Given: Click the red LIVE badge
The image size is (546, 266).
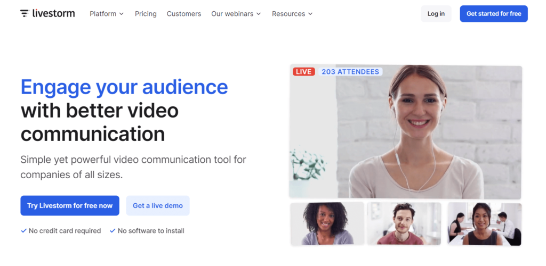Looking at the screenshot, I should coord(303,71).
